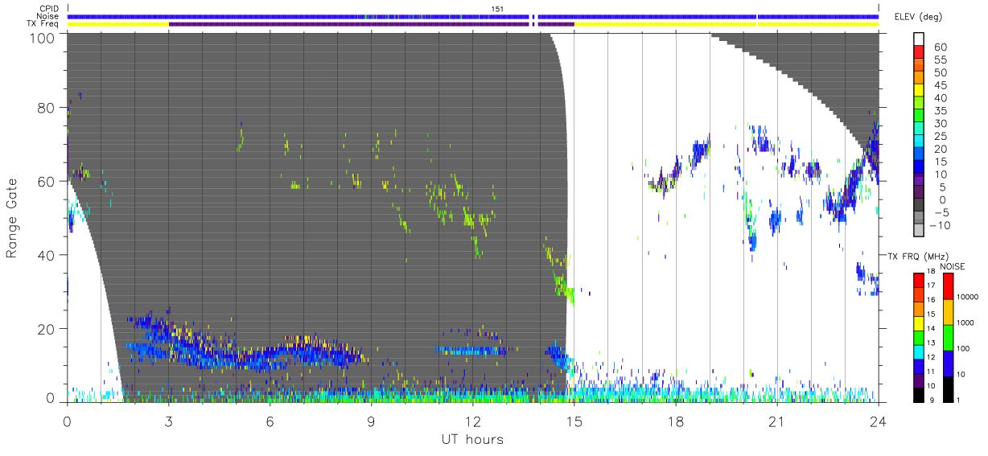988x456 pixels.
Task: Click the y-axis tick label '60'
Action: pyautogui.click(x=47, y=182)
